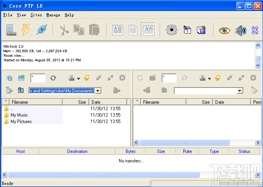Click the Quick Connect lightning bolt in main toolbar
Viewport: 263px width, 187px height.
[26, 30]
